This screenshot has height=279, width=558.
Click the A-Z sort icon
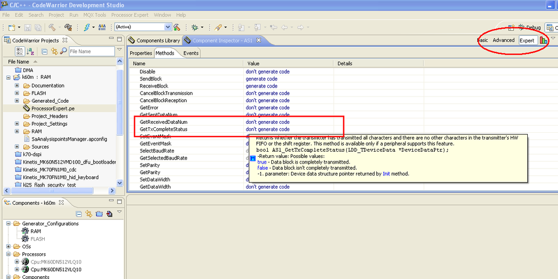(31, 51)
